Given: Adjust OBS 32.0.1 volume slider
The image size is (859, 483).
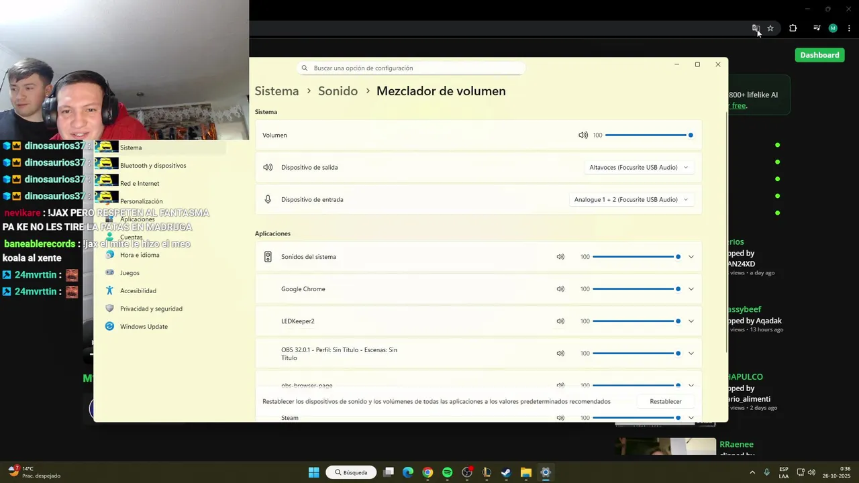Looking at the screenshot, I should click(636, 354).
